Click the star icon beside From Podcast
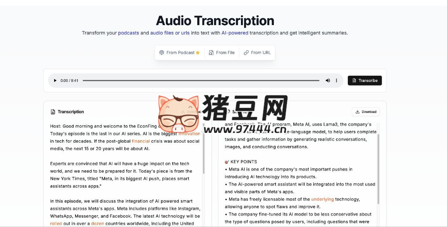 [198, 52]
